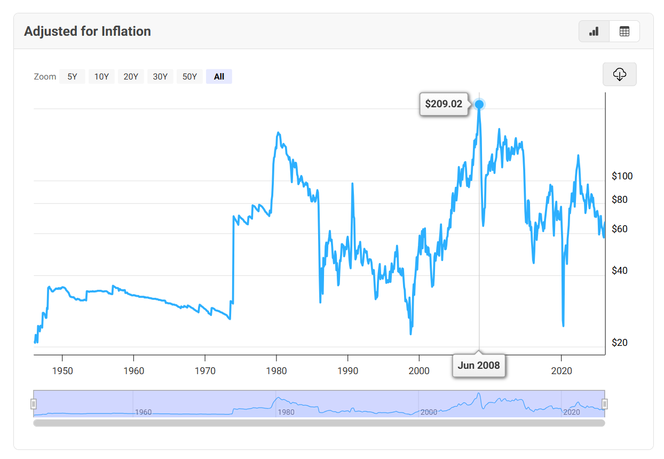Set zoom range to 30Y

pyautogui.click(x=160, y=77)
